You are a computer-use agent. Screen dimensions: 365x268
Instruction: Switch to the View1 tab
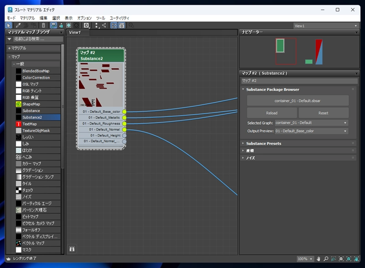[x=74, y=32]
